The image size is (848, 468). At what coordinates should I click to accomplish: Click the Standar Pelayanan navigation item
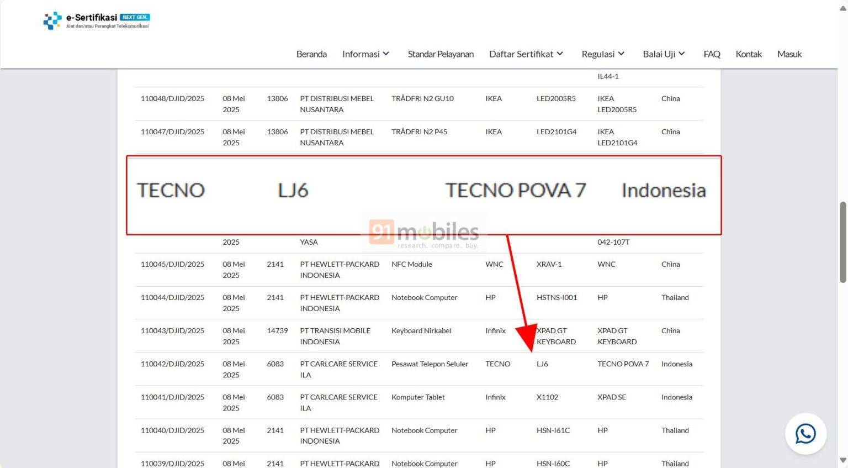[441, 54]
